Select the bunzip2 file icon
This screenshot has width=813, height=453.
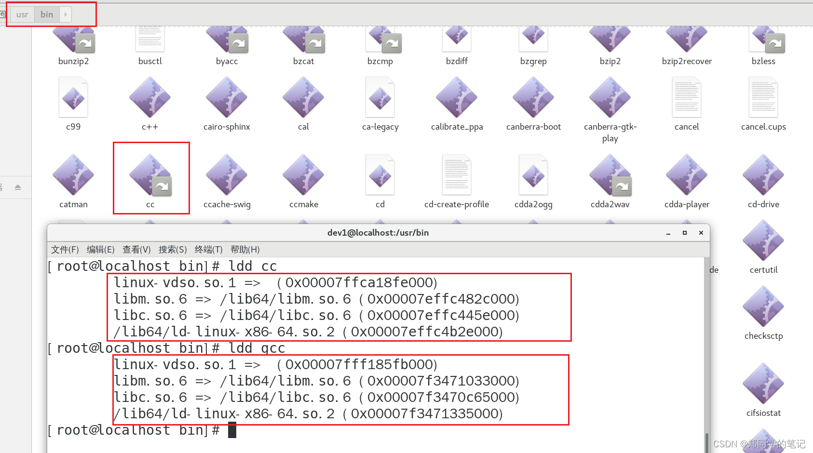click(73, 40)
